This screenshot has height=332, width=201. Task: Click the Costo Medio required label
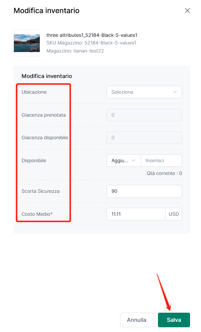pos(37,214)
